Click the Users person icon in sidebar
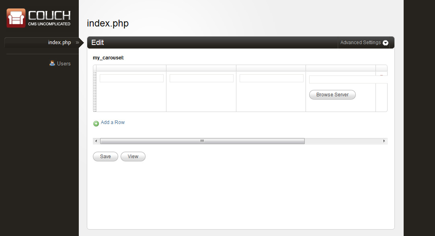Viewport: 435px width, 236px height. 52,63
